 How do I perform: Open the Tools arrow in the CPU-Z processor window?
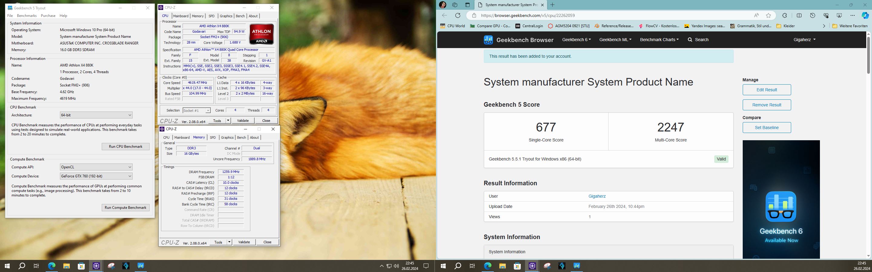[x=228, y=121]
